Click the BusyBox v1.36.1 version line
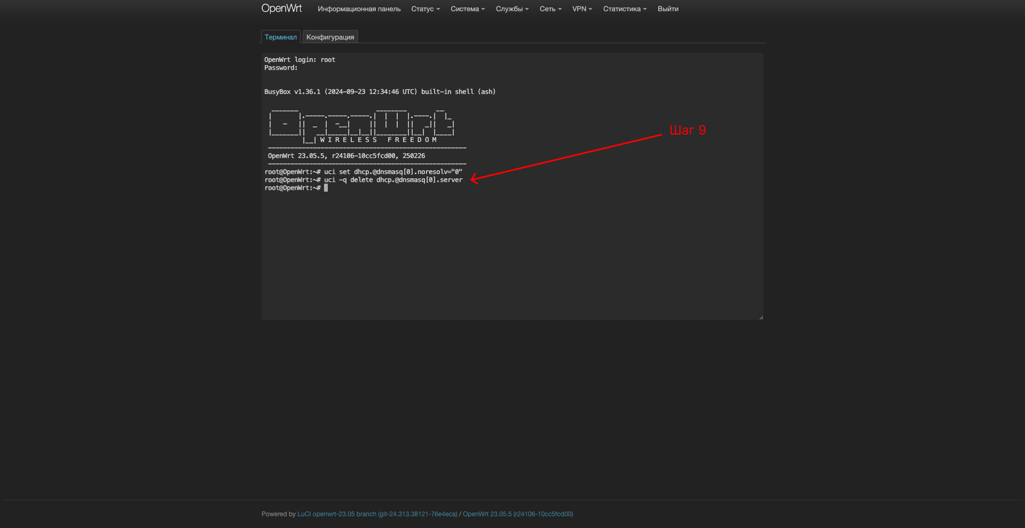The width and height of the screenshot is (1025, 528). pos(380,92)
